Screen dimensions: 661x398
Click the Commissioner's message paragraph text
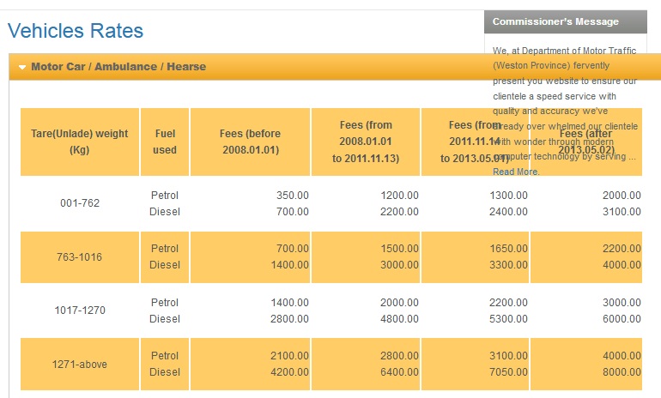pos(564,103)
